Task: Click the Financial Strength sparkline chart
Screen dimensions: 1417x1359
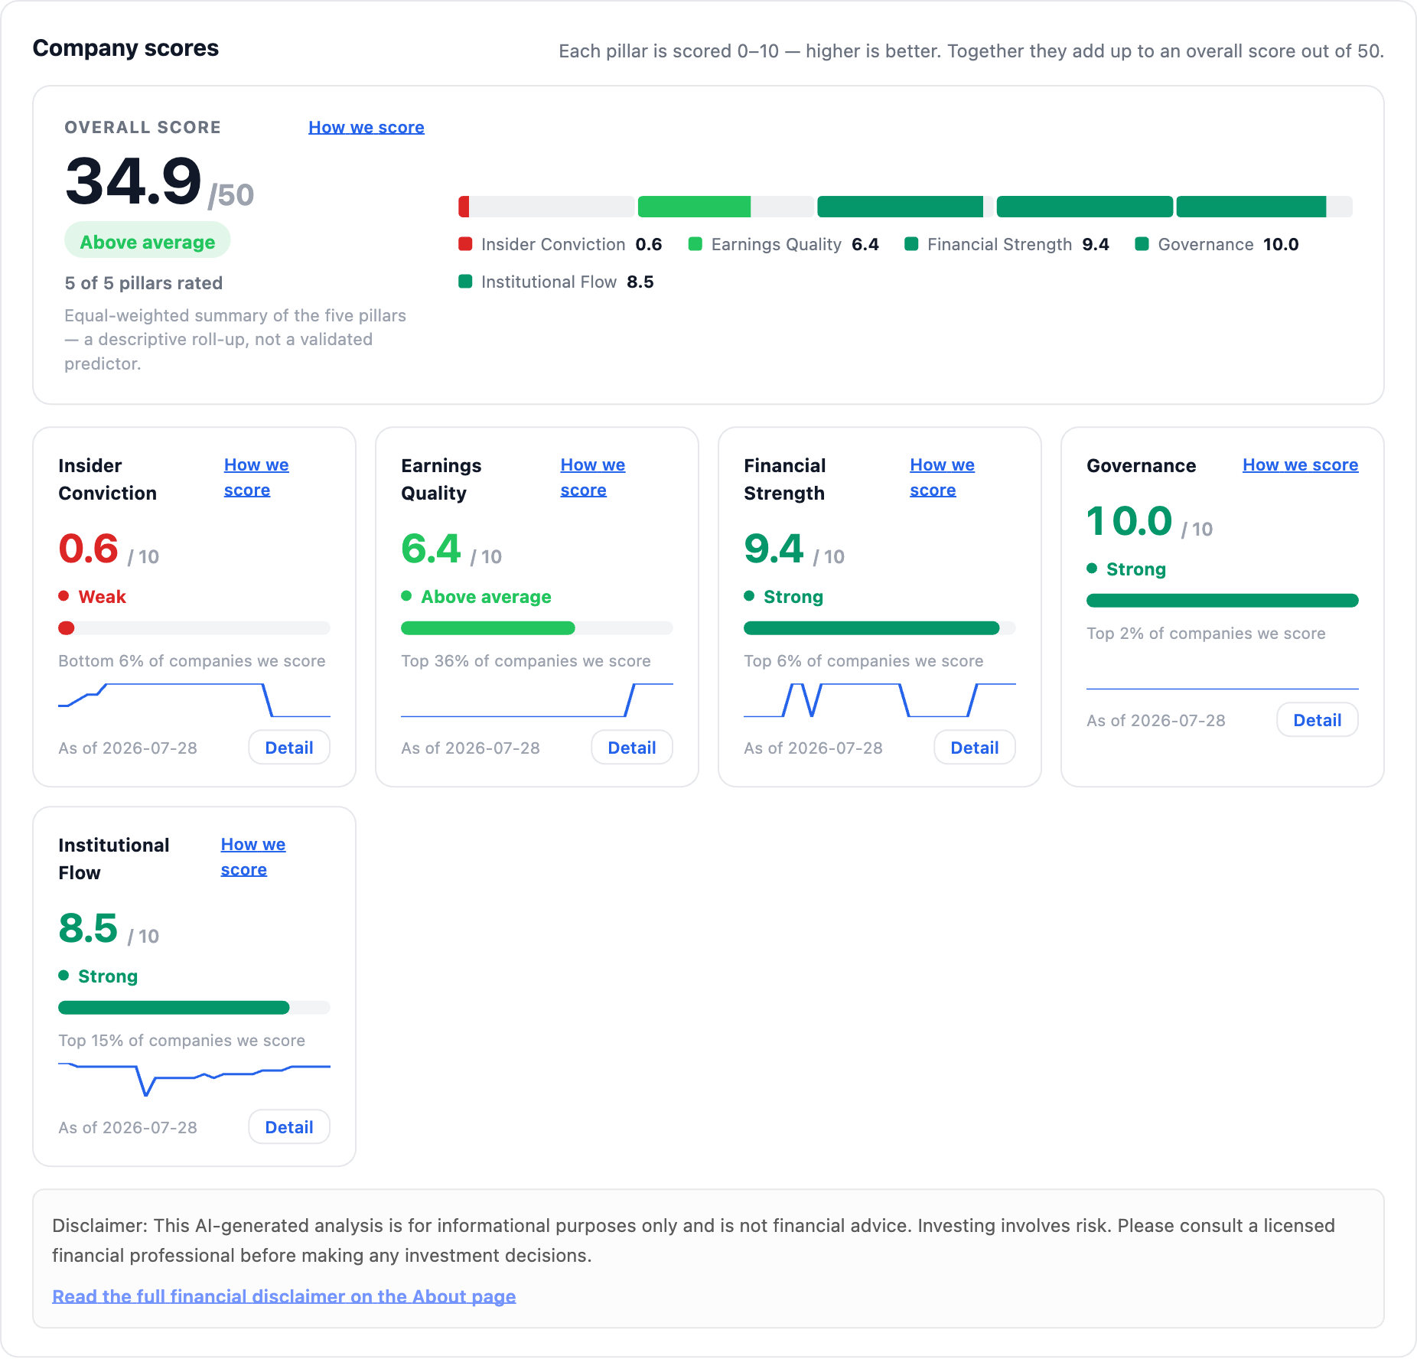Action: point(880,700)
